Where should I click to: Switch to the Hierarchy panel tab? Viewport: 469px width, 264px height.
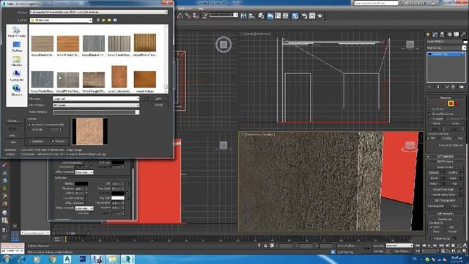(x=442, y=34)
